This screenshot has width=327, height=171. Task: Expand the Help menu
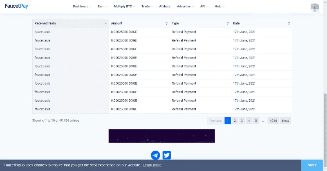coord(219,7)
